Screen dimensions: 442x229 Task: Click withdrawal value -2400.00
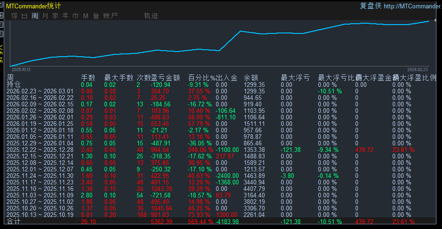(227, 176)
